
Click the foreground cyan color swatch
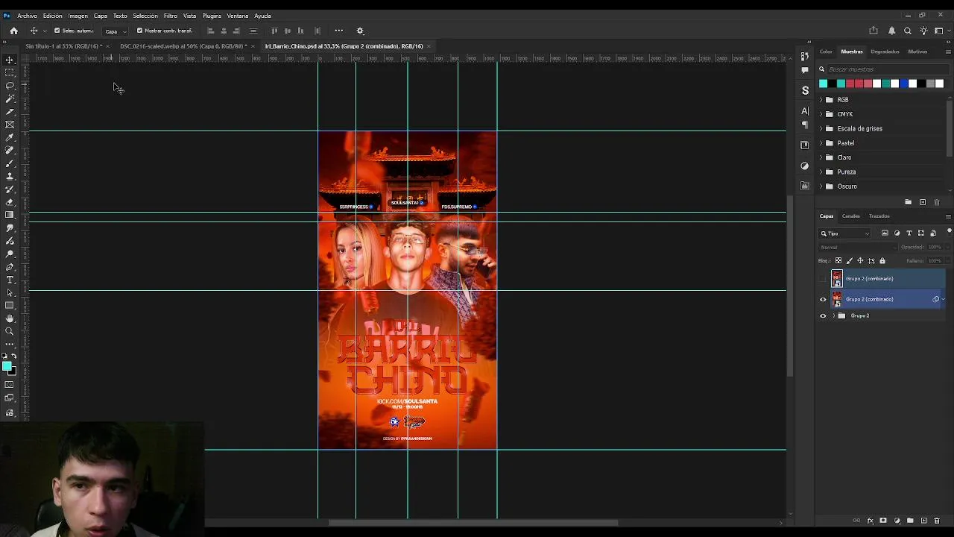7,365
